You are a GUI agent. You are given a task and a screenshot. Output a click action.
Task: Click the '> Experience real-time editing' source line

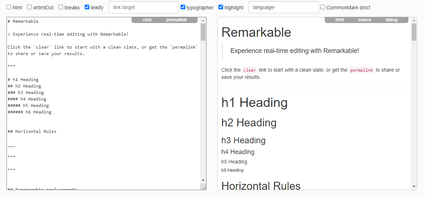tap(68, 34)
